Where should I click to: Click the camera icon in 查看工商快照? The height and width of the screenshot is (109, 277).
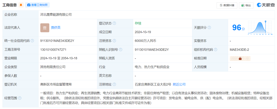click(x=29, y=5)
